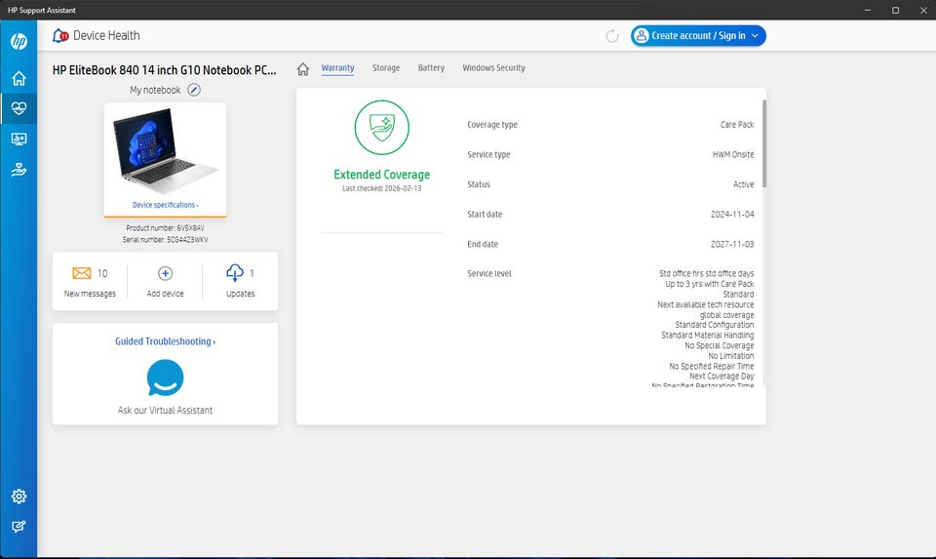
Task: Select the Device Health heart icon
Action: click(x=19, y=108)
